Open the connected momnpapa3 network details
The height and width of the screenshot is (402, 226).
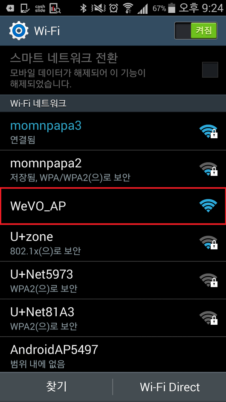[x=113, y=131]
